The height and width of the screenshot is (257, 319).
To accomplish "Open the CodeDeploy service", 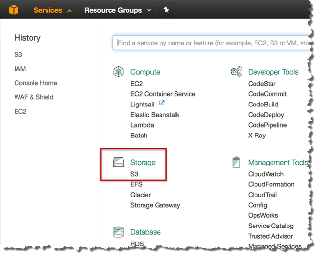I will coord(266,115).
